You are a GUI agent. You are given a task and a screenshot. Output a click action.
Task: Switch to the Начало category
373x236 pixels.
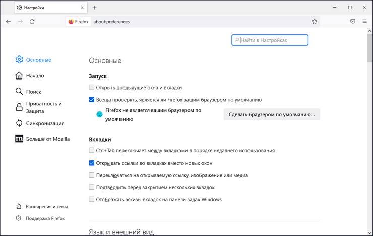click(35, 76)
